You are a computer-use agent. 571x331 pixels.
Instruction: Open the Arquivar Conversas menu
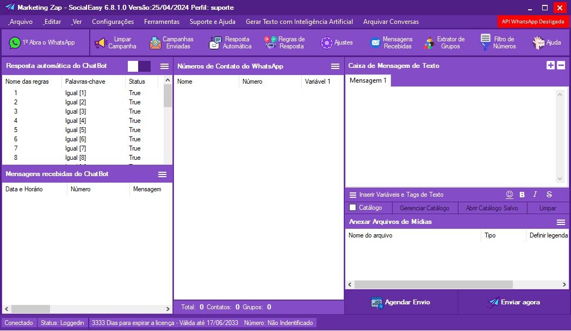click(391, 22)
